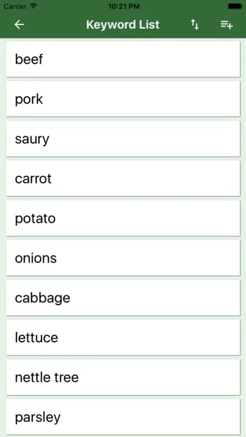
Task: Check the battery icon in status bar
Action: (x=235, y=6)
